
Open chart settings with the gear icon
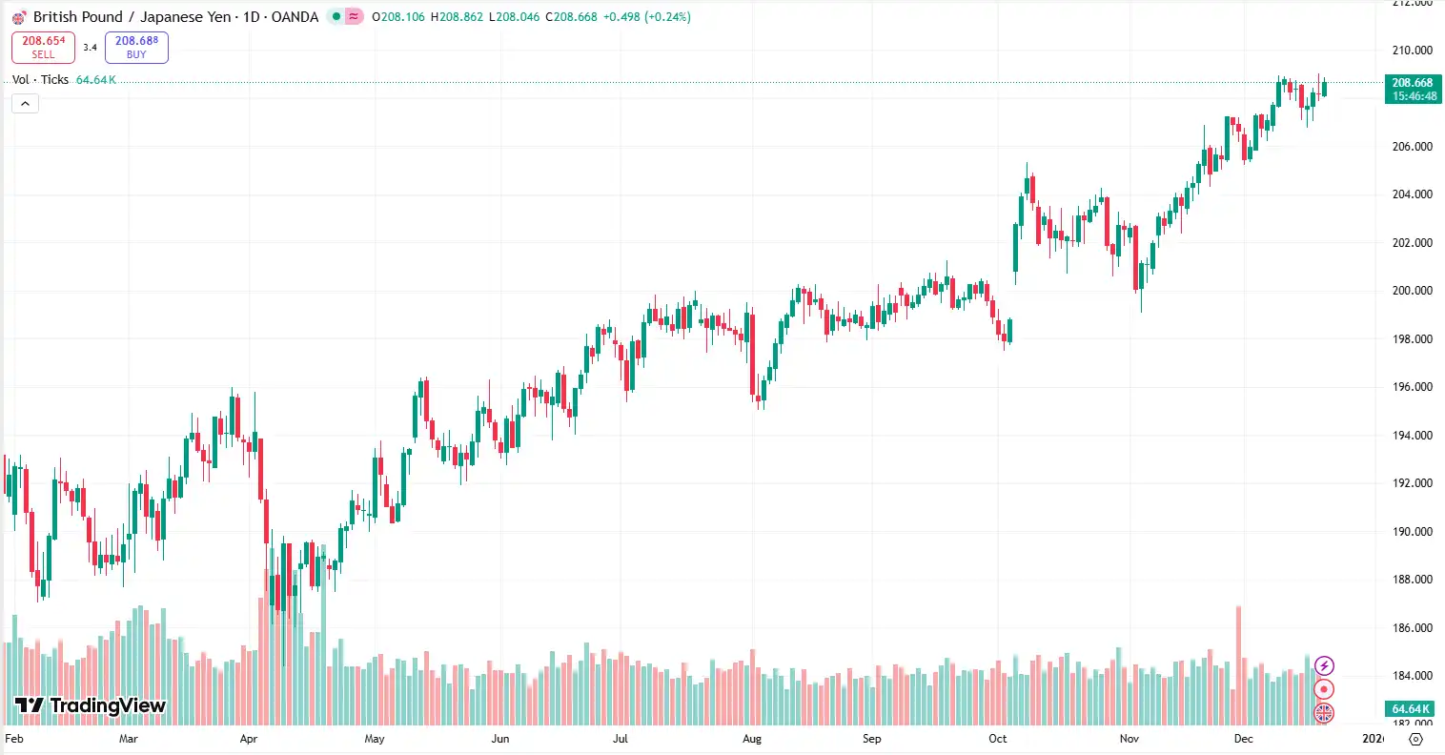pos(1416,739)
